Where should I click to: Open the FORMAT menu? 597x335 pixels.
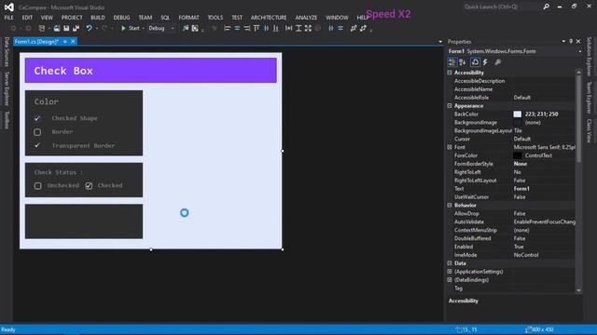tap(188, 18)
